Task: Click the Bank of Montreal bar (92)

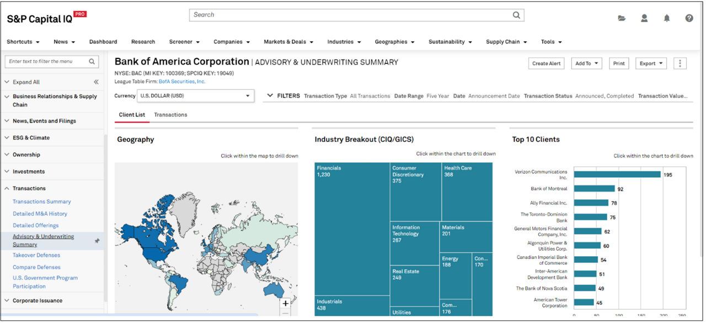Action: 594,189
